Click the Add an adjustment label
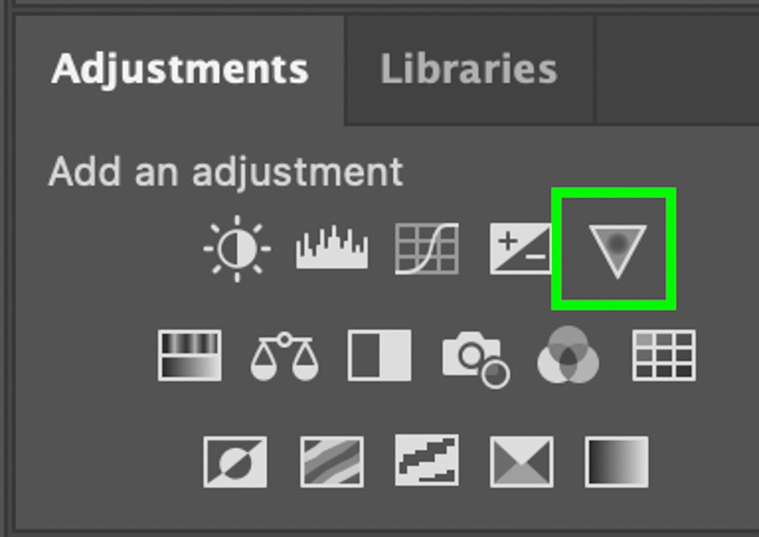This screenshot has width=759, height=537. (226, 171)
